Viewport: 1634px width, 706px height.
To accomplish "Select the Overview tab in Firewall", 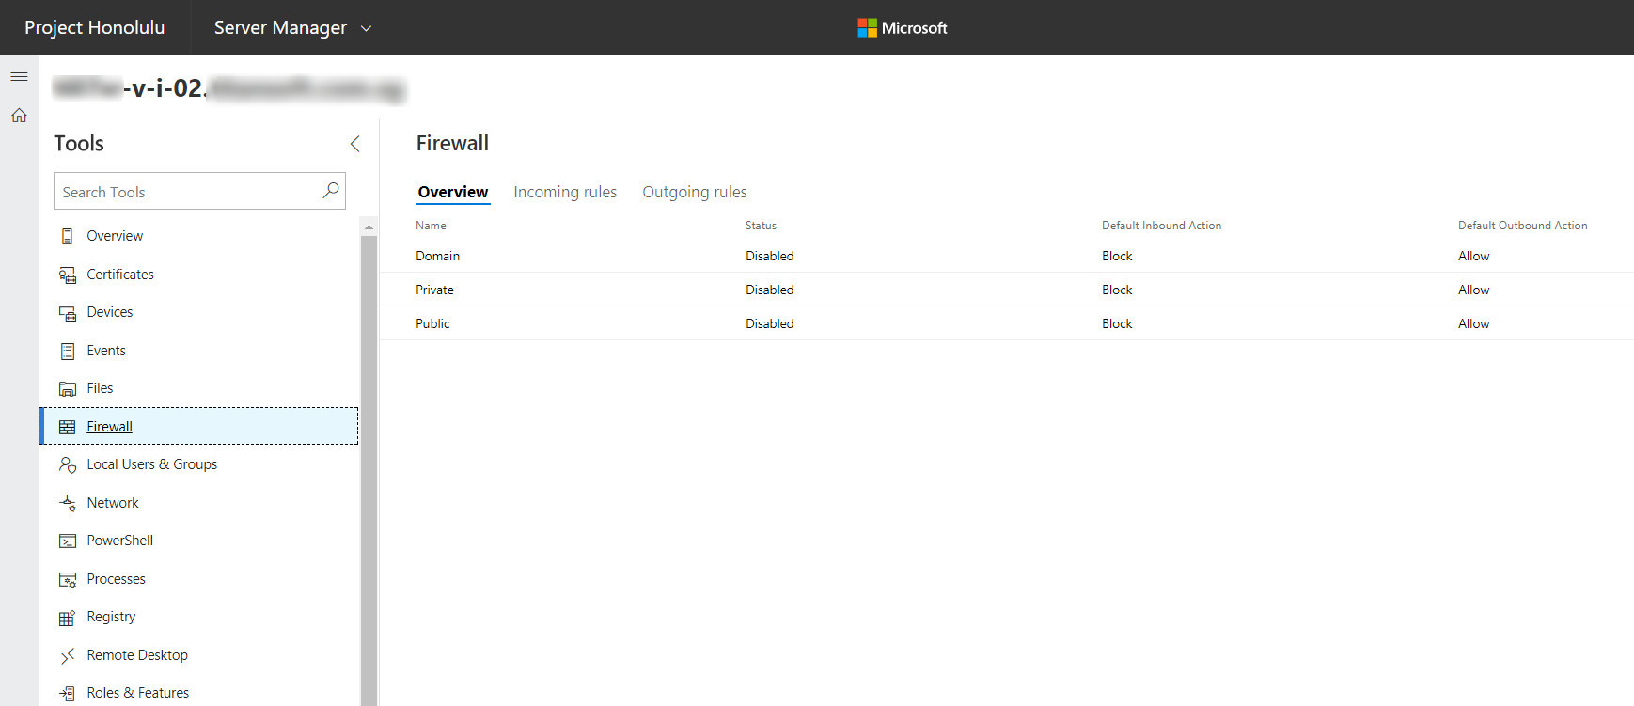I will click(x=453, y=192).
